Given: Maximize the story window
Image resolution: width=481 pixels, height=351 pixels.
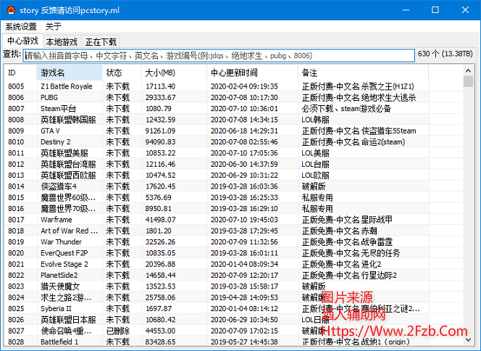Looking at the screenshot, I should (435, 10).
